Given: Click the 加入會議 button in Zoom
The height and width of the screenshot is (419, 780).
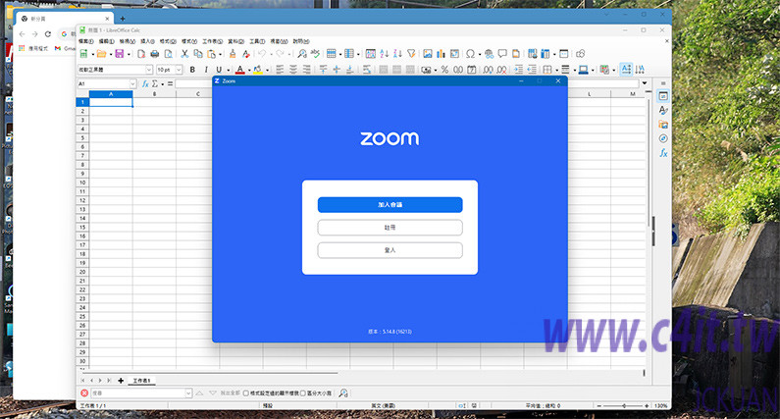Looking at the screenshot, I should 390,204.
